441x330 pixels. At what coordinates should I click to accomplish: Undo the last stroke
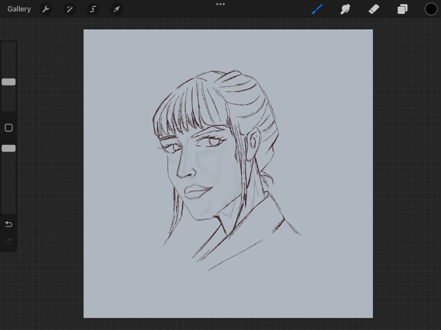pos(9,224)
